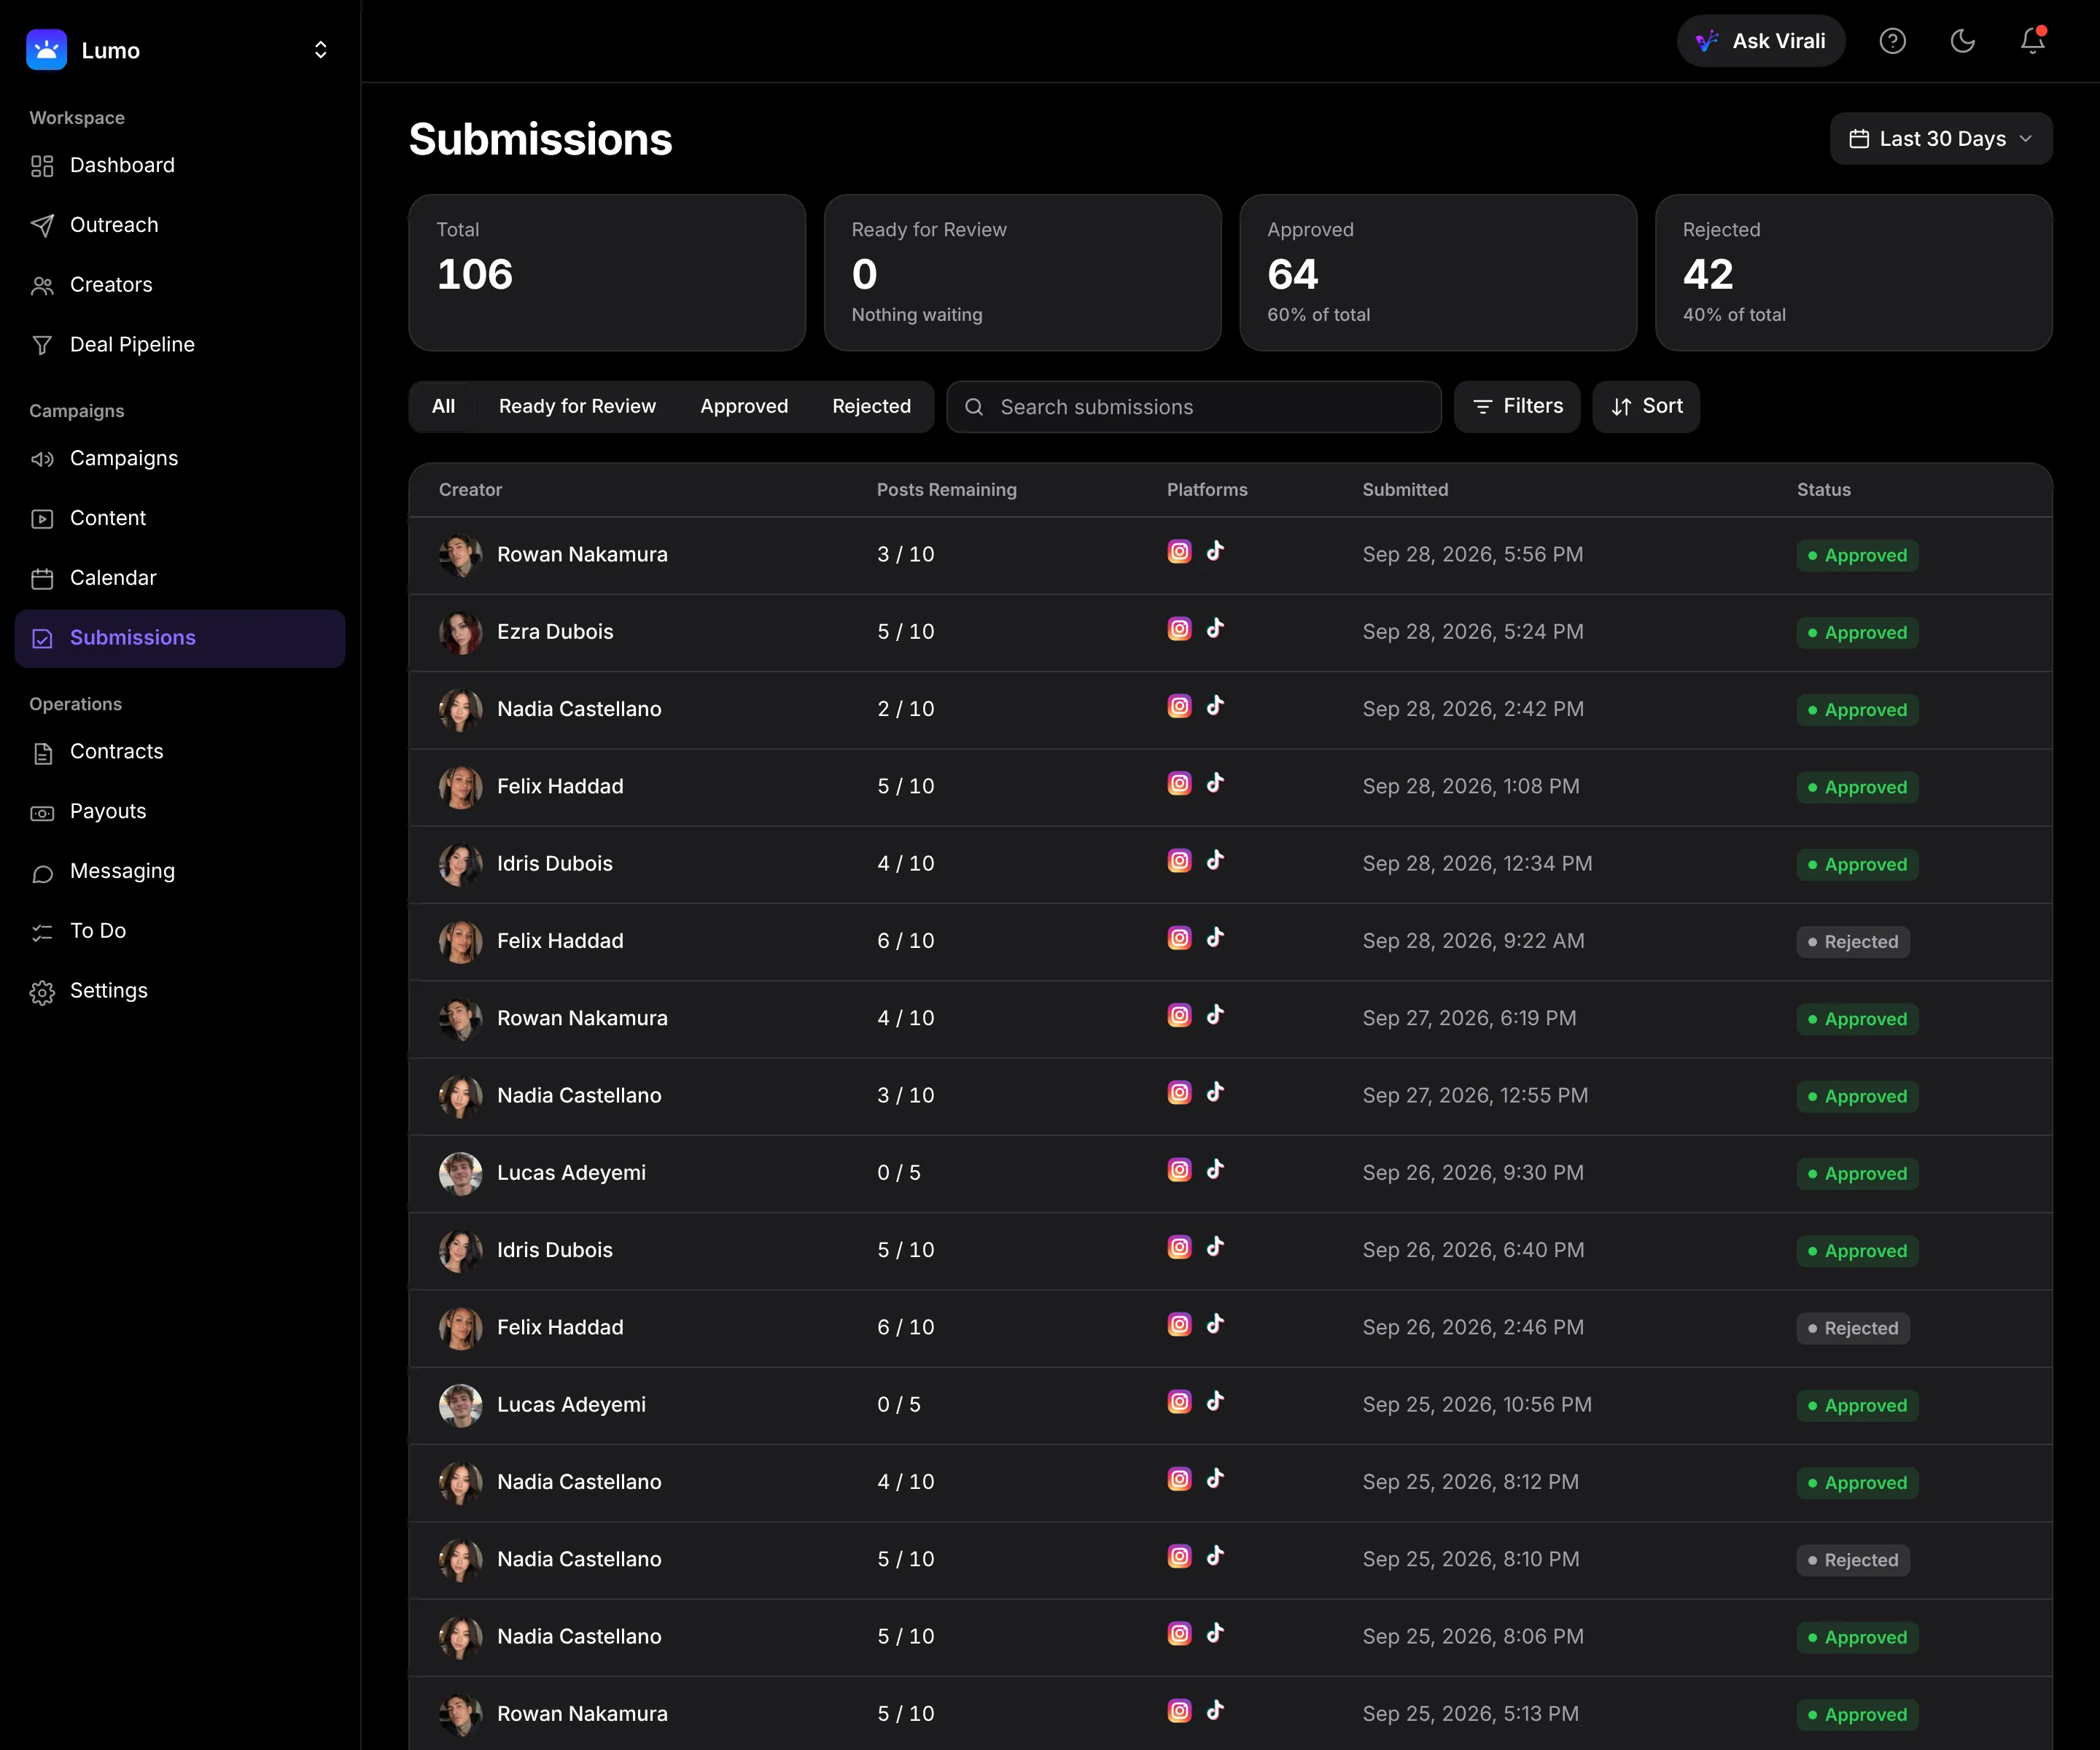Click Lucas Adeyemi's avatar at 9:30 PM row
Viewport: 2100px width, 1750px height.
coord(461,1173)
